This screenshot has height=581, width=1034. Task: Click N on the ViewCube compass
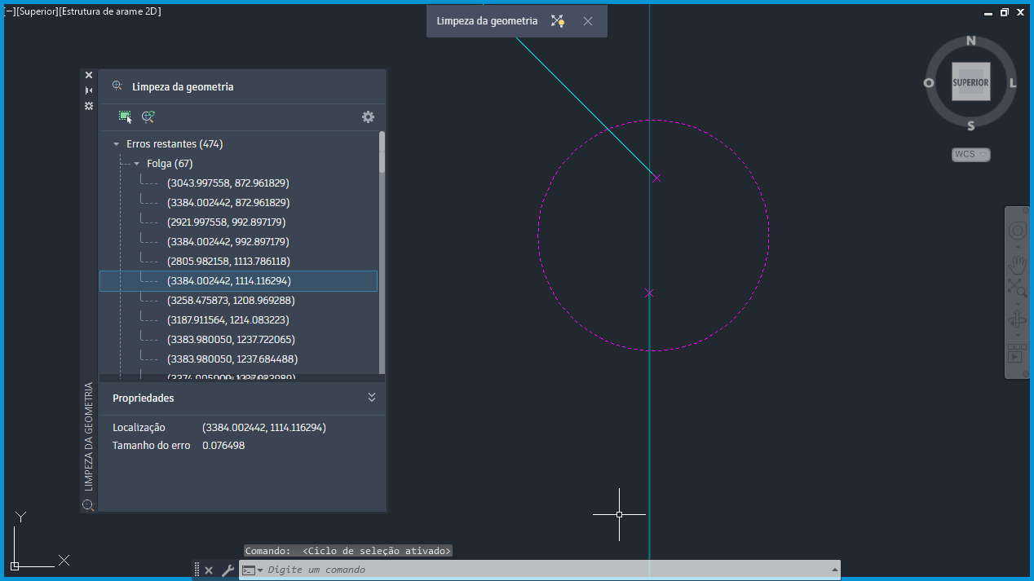970,41
